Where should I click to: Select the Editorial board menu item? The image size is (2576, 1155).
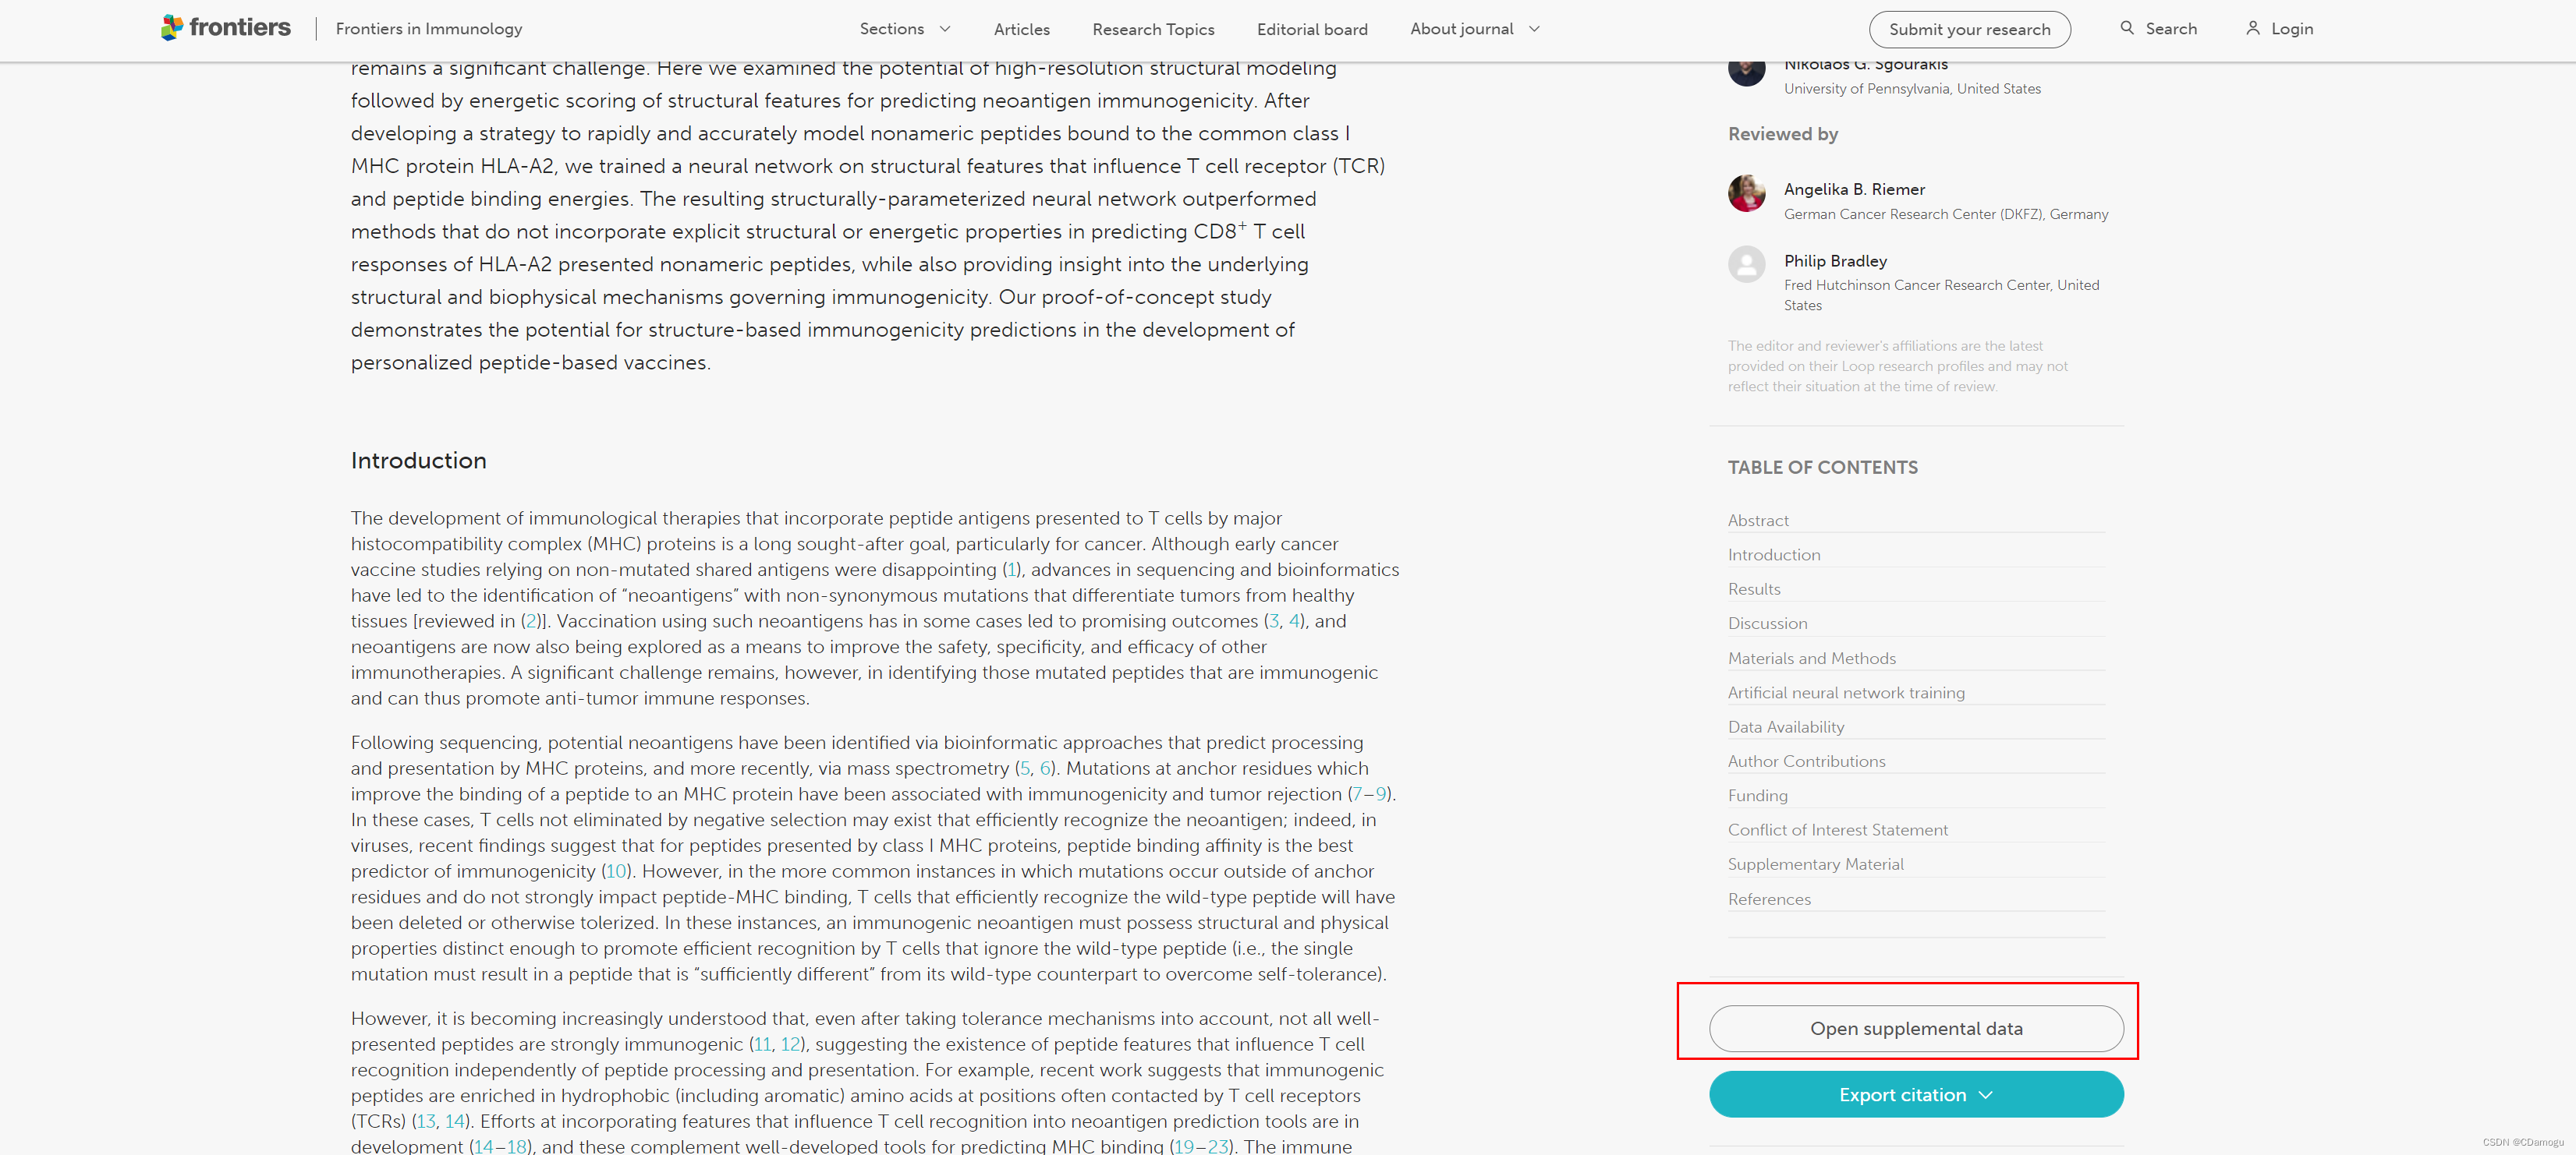(x=1311, y=30)
